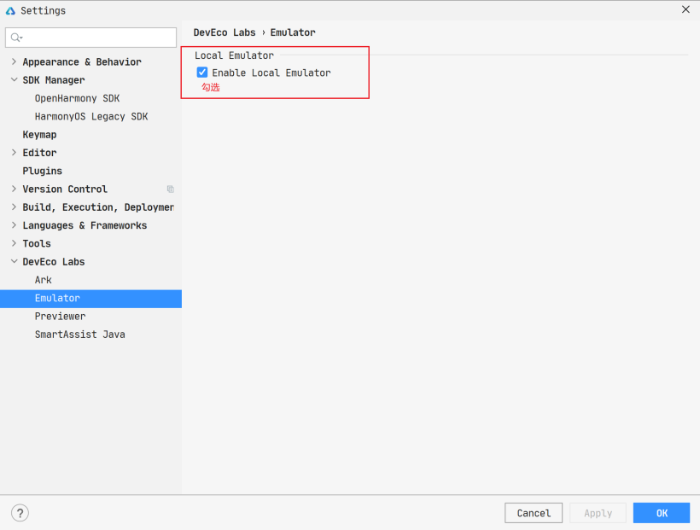Expand the Tools section

coord(14,243)
